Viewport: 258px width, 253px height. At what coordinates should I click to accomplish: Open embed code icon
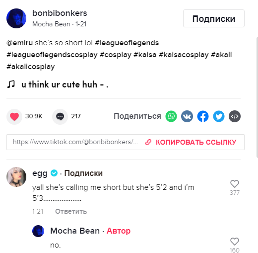click(x=235, y=116)
